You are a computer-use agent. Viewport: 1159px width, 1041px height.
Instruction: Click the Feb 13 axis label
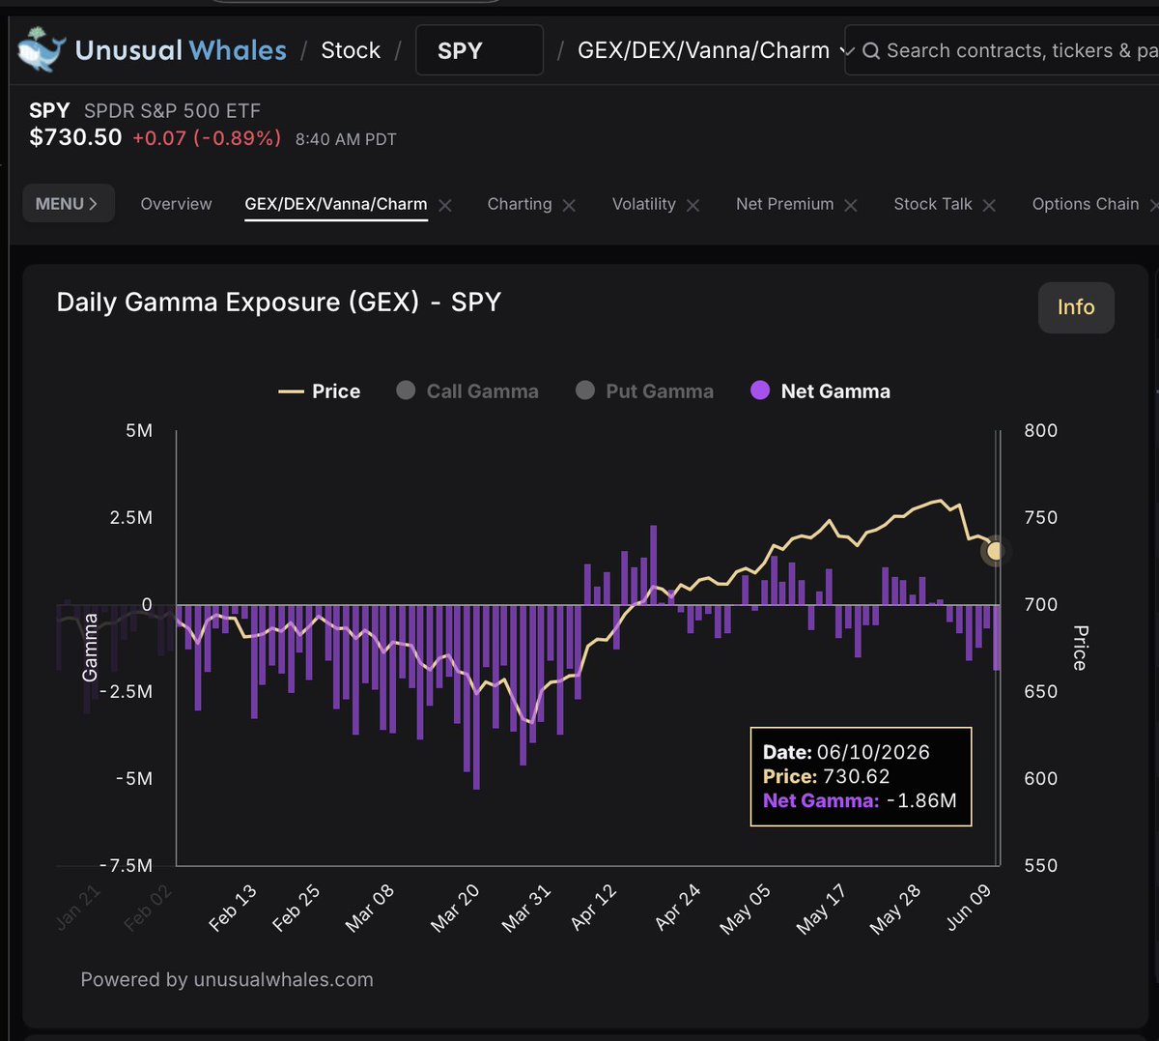[x=233, y=908]
